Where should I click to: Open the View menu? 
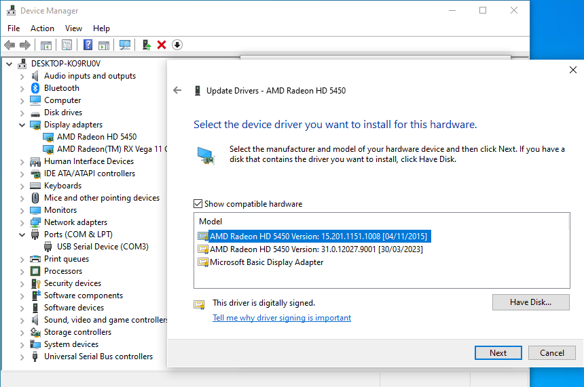pos(73,28)
